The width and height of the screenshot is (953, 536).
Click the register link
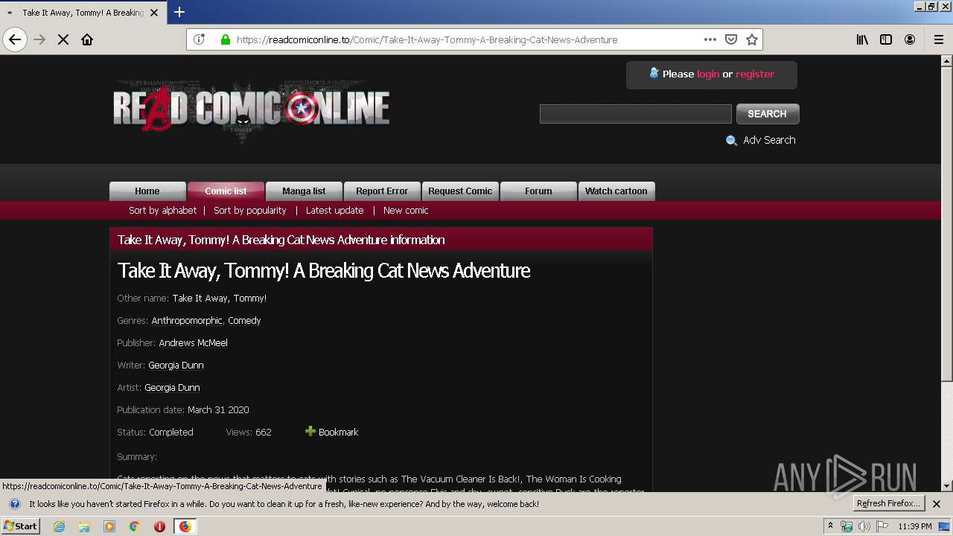point(755,74)
